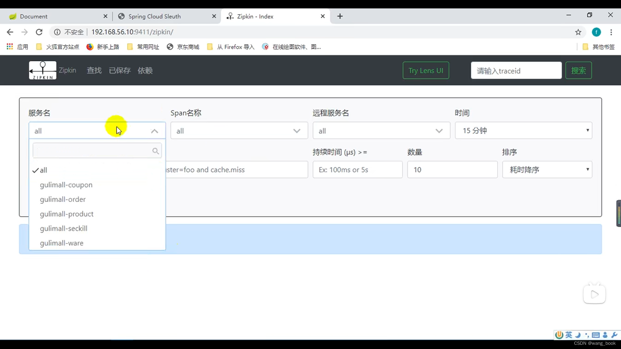Click the trace ID search input icon
Screen dimensions: 621x349
point(579,70)
